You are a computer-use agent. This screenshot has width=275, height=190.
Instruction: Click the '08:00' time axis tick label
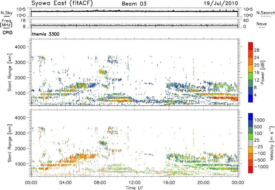100,183
